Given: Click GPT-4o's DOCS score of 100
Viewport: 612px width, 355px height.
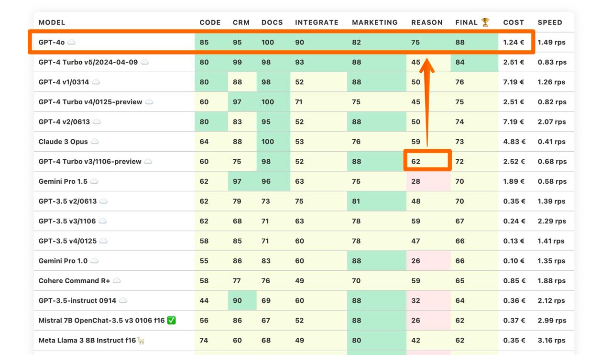Looking at the screenshot, I should pos(268,42).
